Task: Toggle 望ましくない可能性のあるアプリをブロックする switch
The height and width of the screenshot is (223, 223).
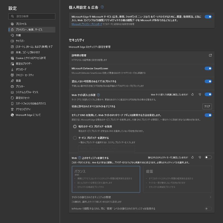Action: (x=208, y=81)
